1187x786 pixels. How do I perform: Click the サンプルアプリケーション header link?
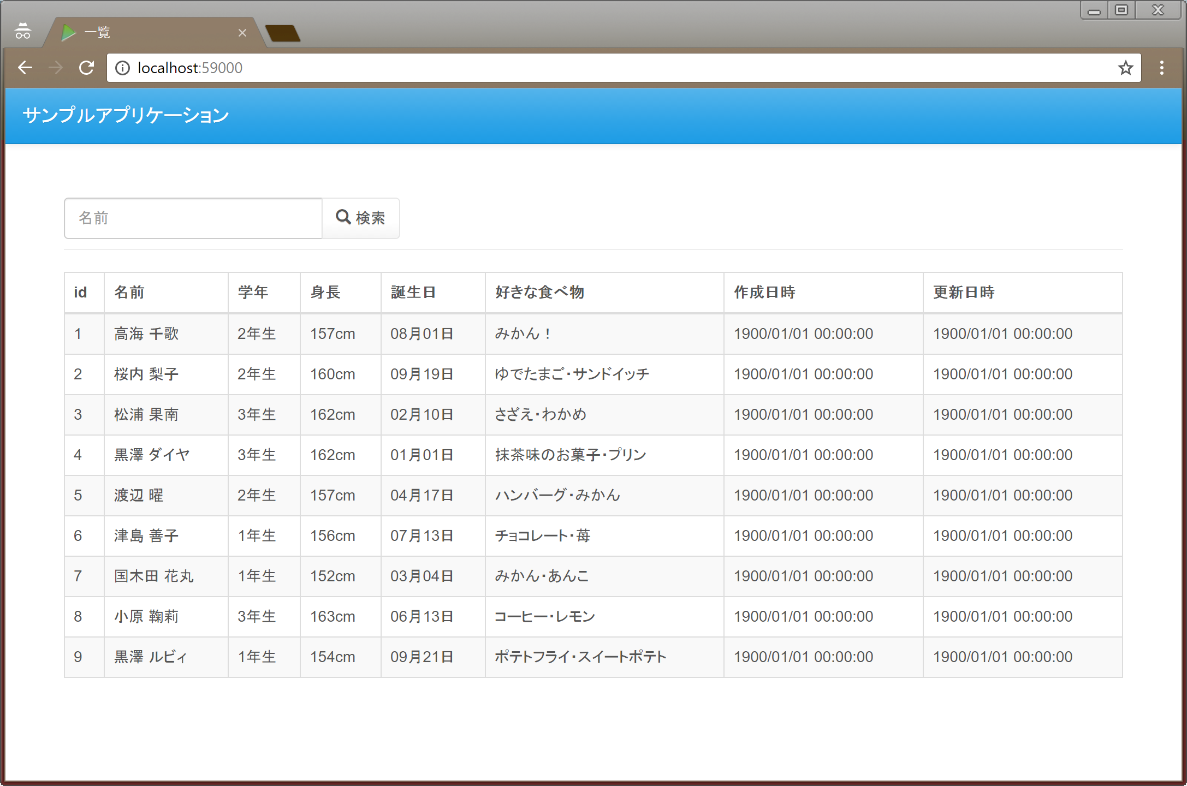click(x=126, y=115)
